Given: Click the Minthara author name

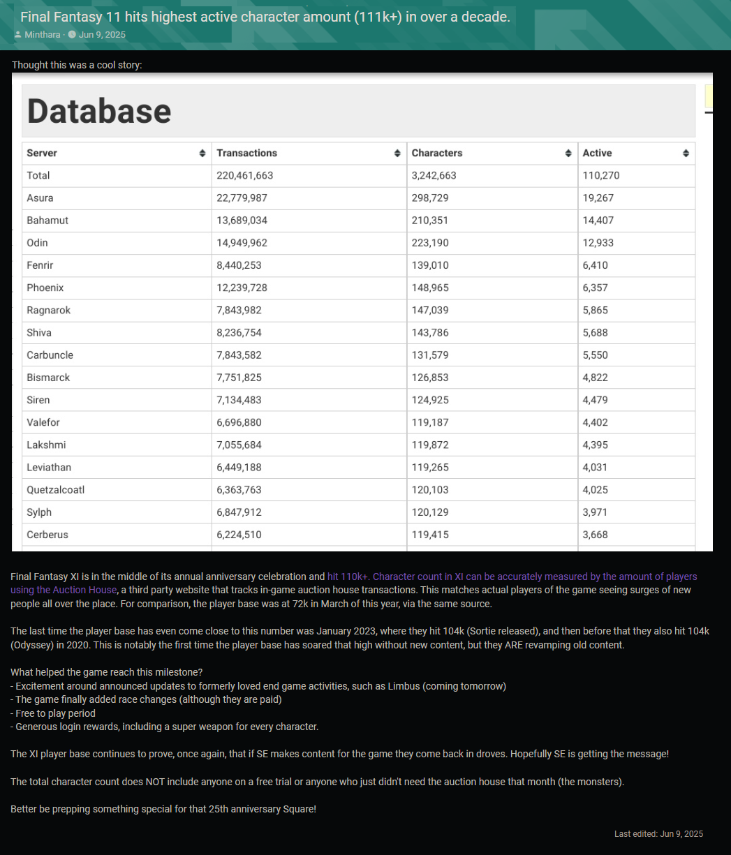Looking at the screenshot, I should [x=43, y=34].
